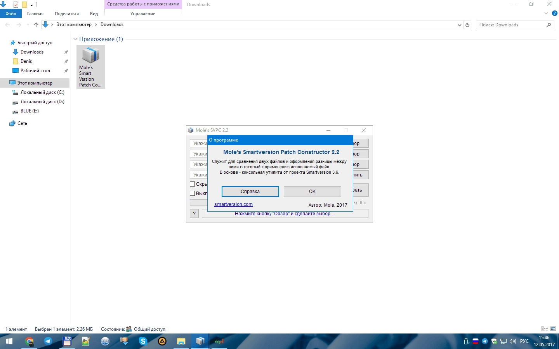This screenshot has width=559, height=349.
Task: Go up one folder level with the up arrow
Action: point(36,25)
